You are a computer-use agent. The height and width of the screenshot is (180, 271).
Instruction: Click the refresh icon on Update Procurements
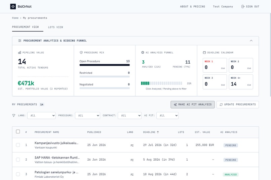pos(221,105)
